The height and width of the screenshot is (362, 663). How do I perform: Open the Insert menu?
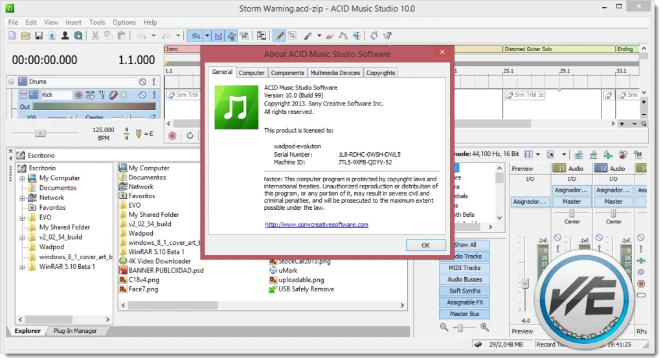point(73,22)
